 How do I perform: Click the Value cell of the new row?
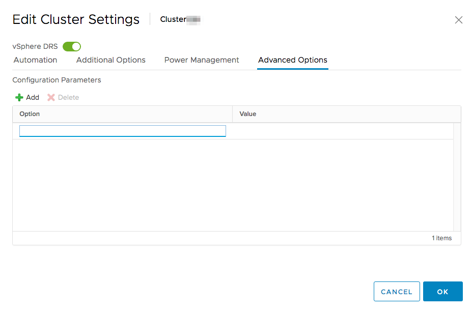[341, 131]
